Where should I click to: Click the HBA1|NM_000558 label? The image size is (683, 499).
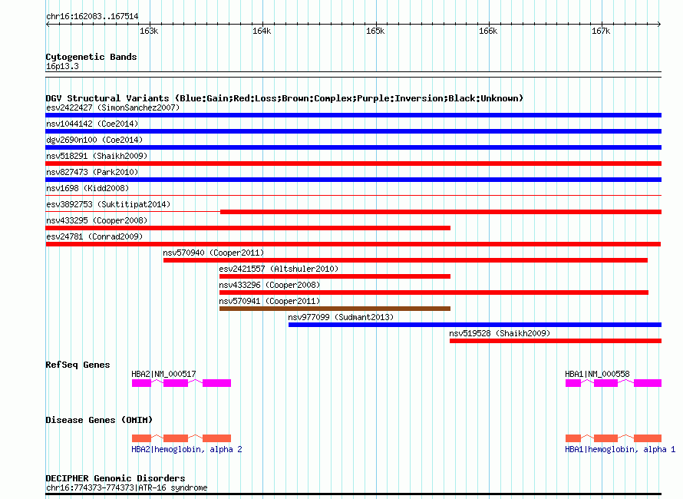coord(597,374)
